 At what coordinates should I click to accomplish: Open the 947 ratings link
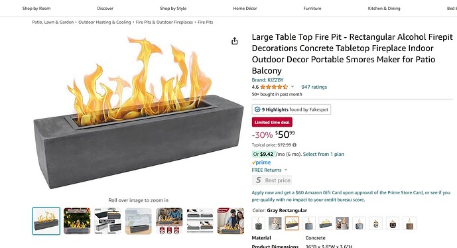tap(314, 87)
